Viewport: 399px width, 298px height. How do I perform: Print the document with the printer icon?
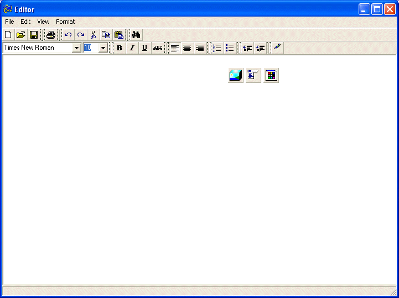pyautogui.click(x=51, y=35)
